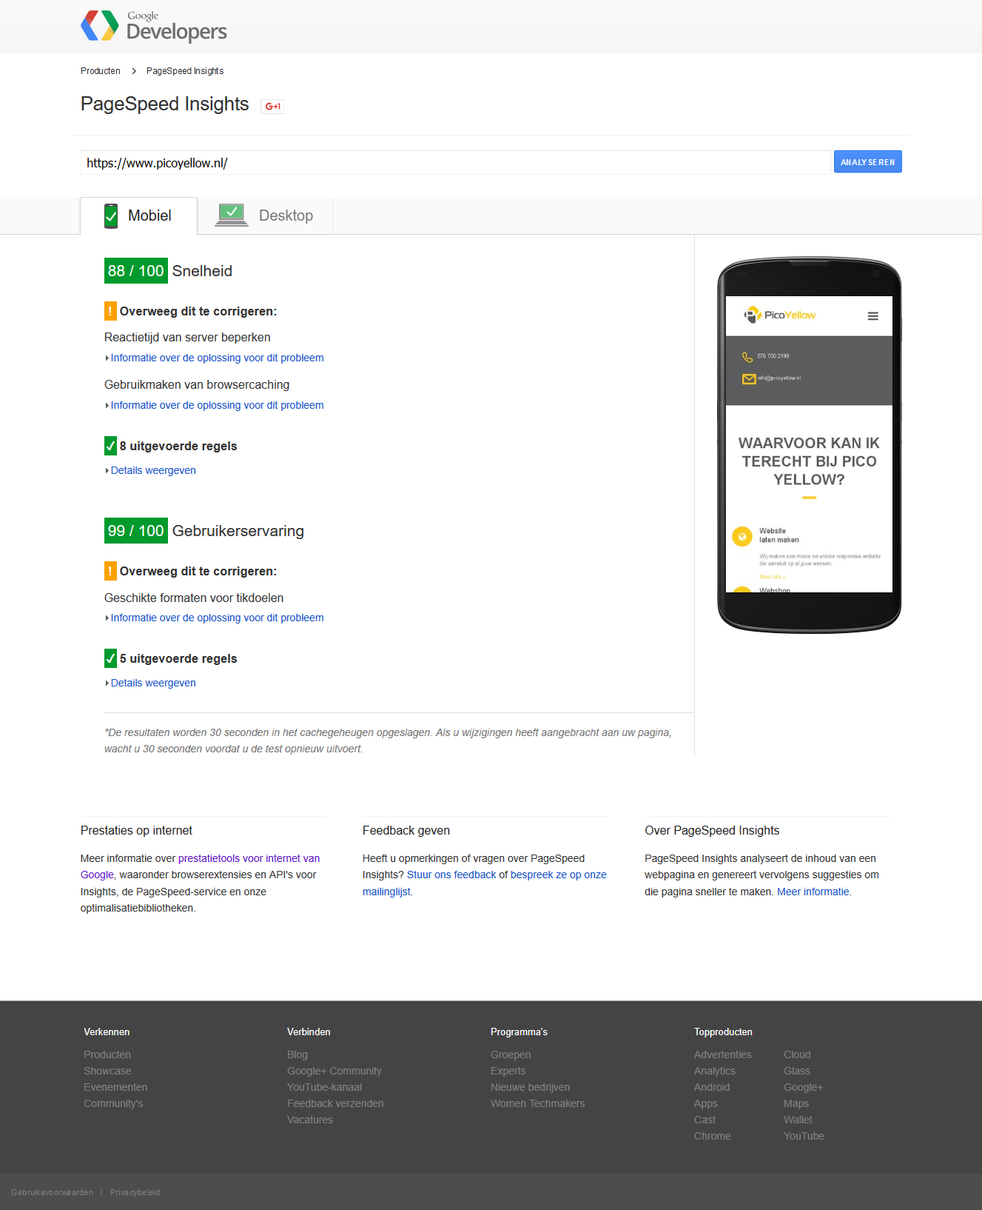Image resolution: width=982 pixels, height=1210 pixels.
Task: Open Nieuwe bedrijven footer link
Action: [x=530, y=1087]
